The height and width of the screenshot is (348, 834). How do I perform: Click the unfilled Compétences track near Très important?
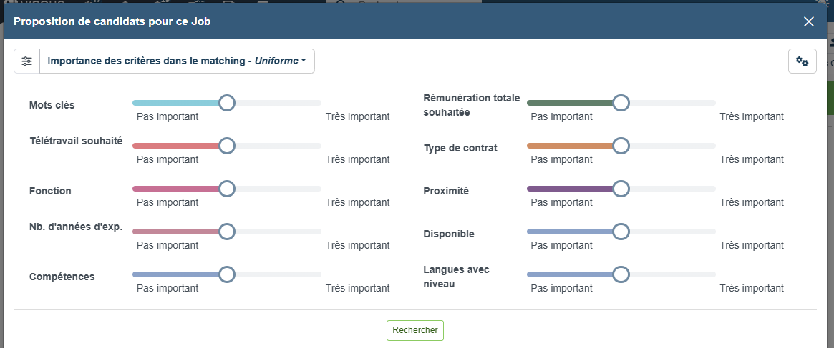click(308, 274)
